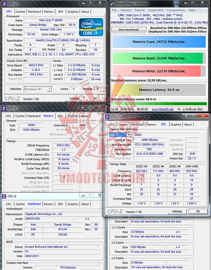Click Graphic Interface version PCI-Express field
The width and height of the screenshot is (211, 270).
[68, 267]
